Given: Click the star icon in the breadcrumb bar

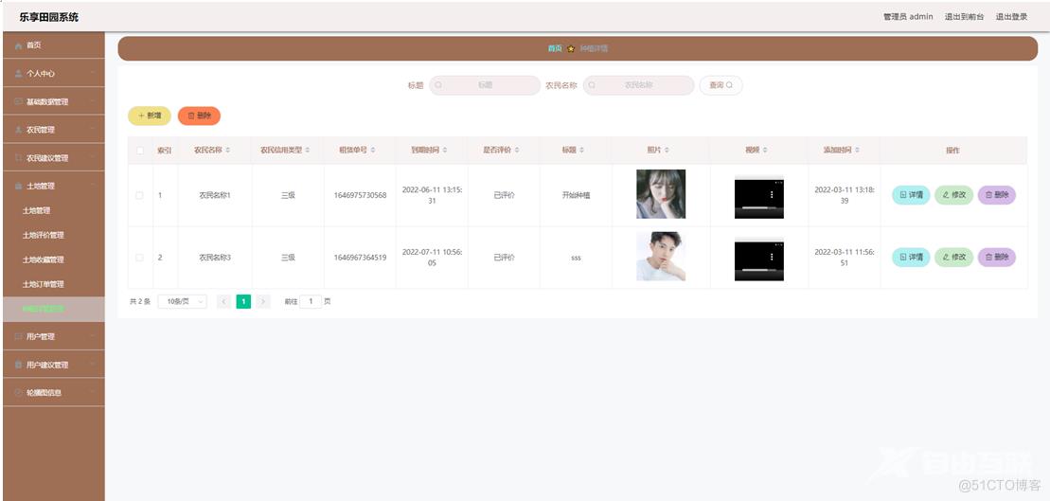Looking at the screenshot, I should pos(571,49).
